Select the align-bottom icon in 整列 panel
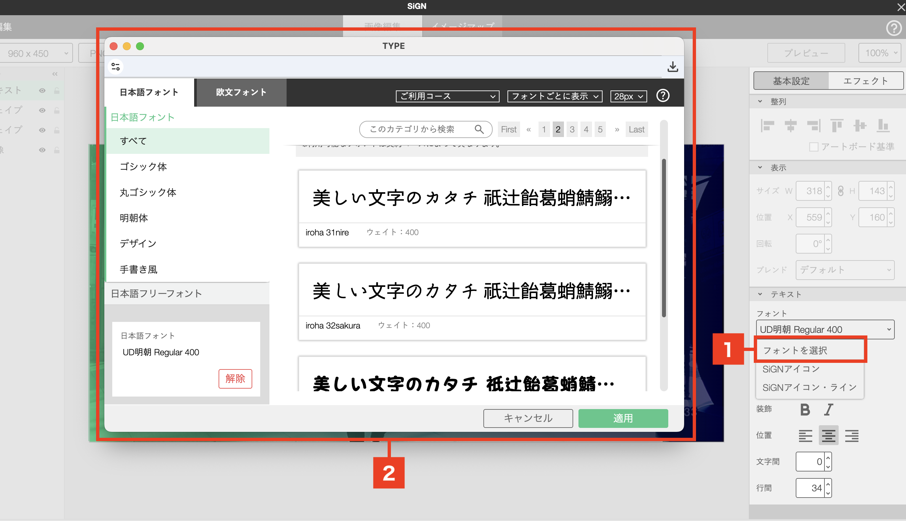This screenshot has width=906, height=521. (883, 126)
